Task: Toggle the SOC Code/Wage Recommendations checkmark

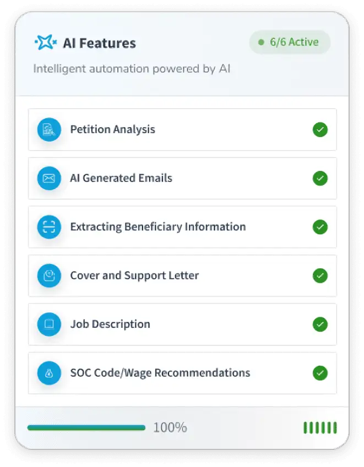Action: click(320, 373)
